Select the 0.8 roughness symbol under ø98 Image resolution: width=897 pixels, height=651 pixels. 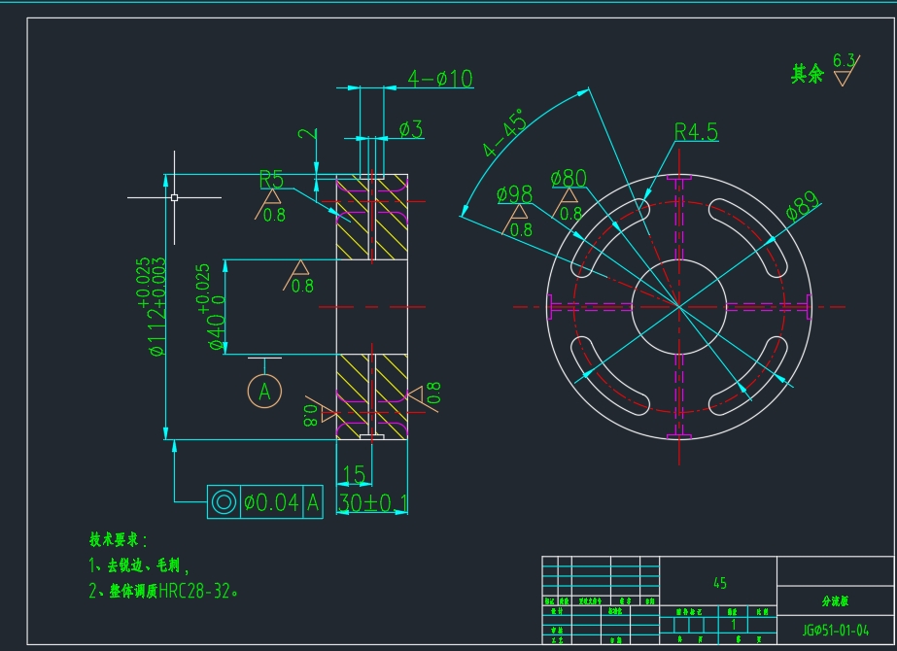(517, 221)
